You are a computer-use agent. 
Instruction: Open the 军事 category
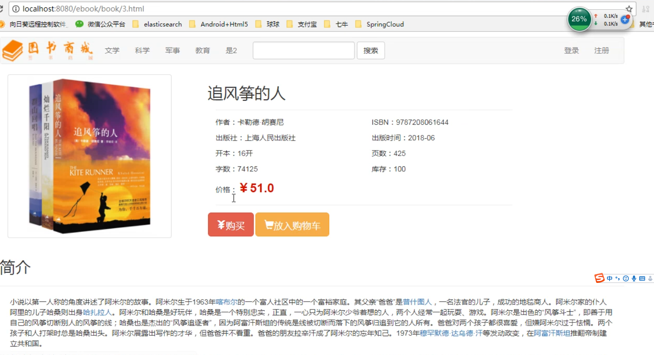[173, 51]
